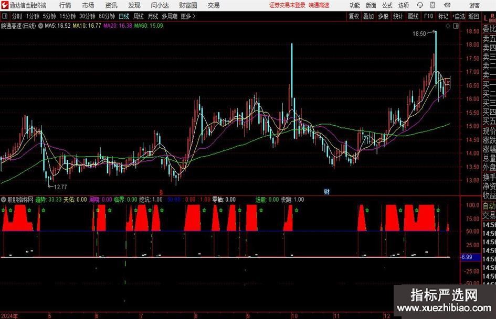The width and height of the screenshot is (496, 319).
Task: Open the 财富圈 menu
Action: pos(188,5)
